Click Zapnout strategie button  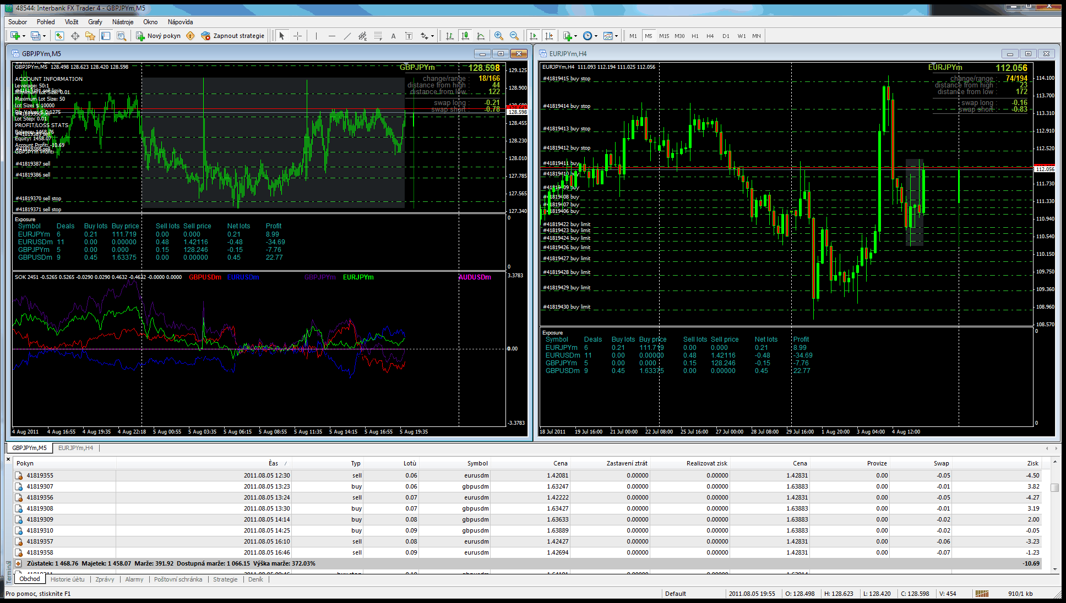pos(233,36)
